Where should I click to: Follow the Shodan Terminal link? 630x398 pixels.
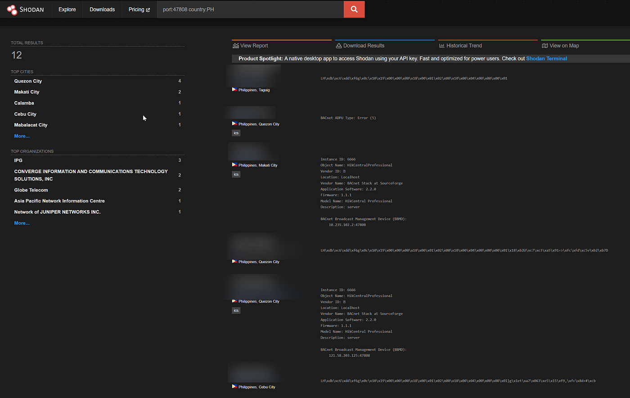click(546, 58)
